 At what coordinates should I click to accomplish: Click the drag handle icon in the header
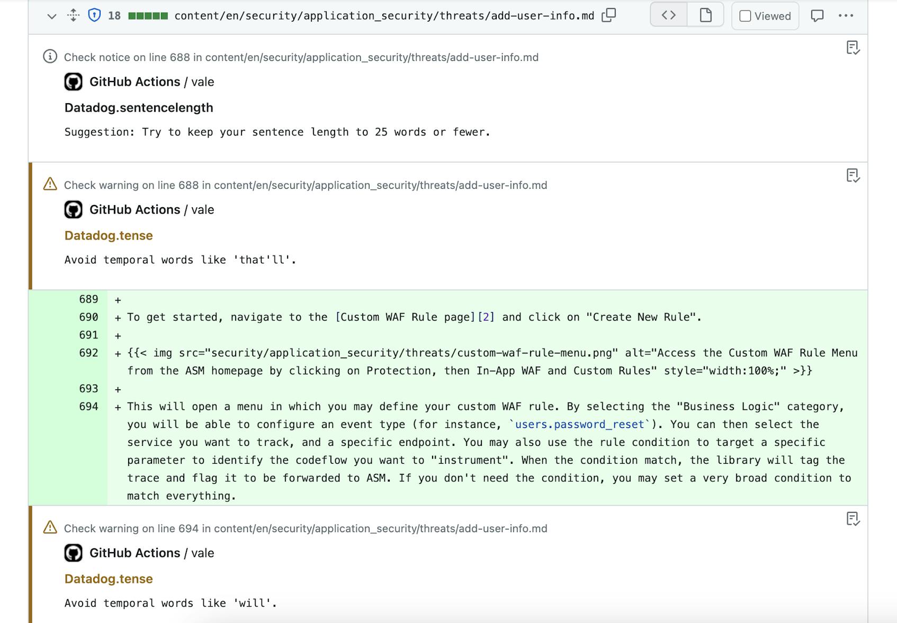(73, 15)
